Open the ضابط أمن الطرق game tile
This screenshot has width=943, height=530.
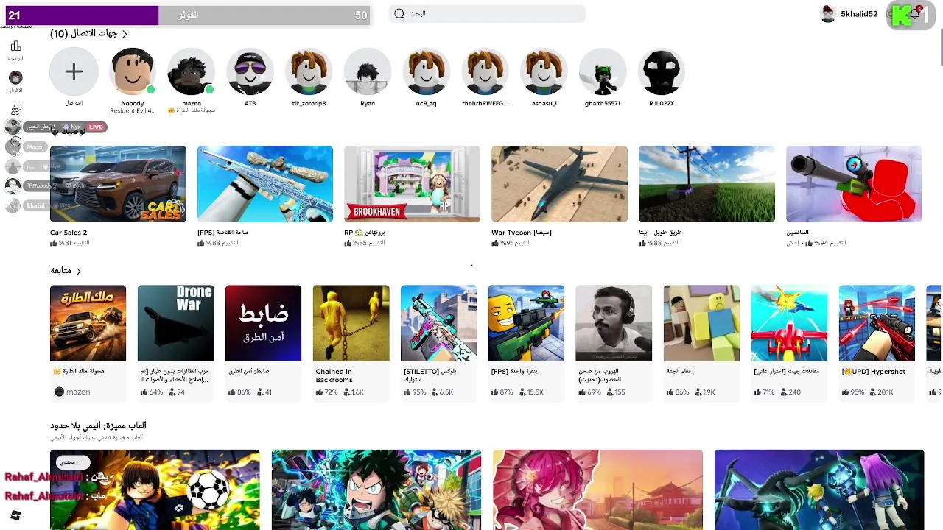[x=264, y=323]
